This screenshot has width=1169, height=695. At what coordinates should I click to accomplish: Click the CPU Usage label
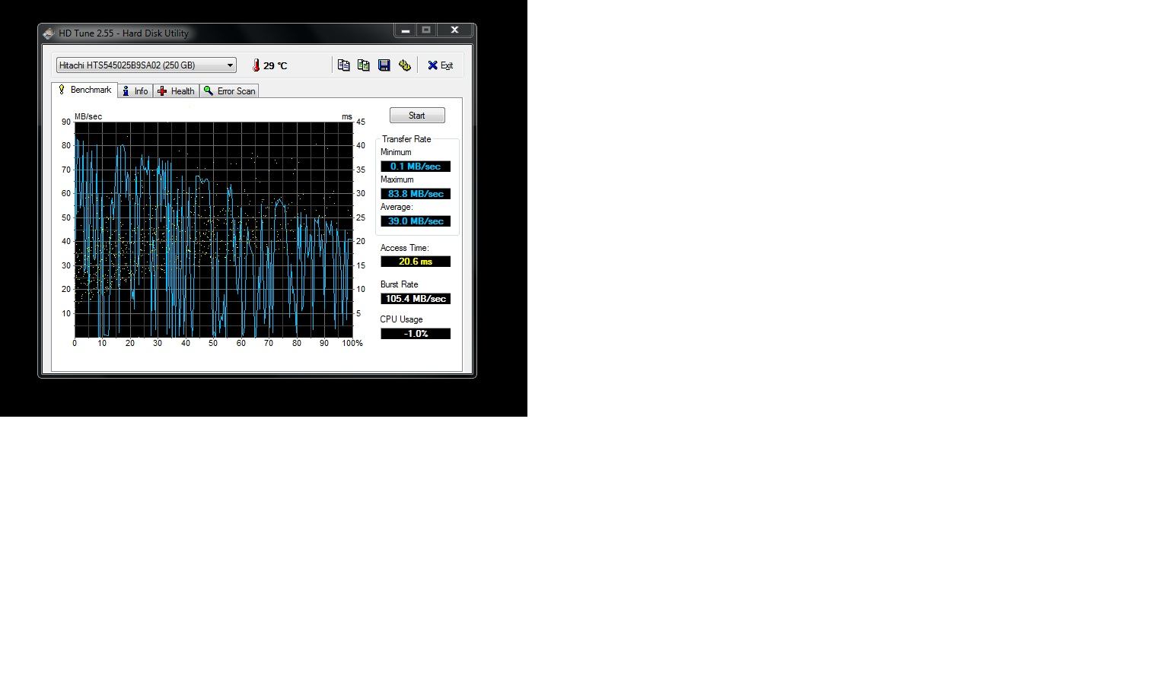(401, 319)
